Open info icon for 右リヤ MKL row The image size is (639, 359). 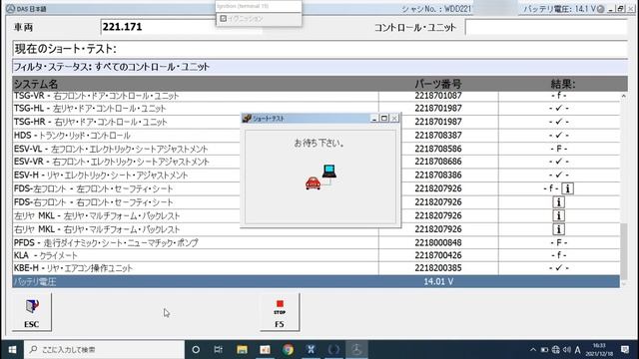(x=559, y=229)
